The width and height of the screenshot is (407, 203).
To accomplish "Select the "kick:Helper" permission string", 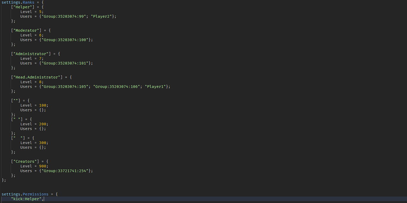I will pyautogui.click(x=26, y=199).
